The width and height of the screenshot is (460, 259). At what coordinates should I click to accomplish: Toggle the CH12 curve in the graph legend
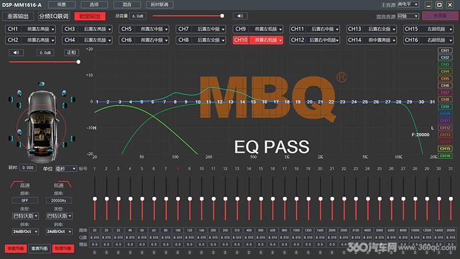point(445,127)
